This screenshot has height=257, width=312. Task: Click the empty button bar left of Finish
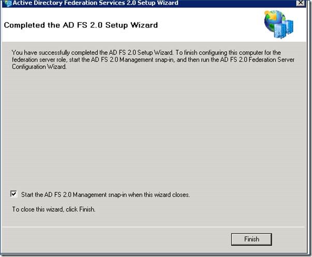[115, 239]
